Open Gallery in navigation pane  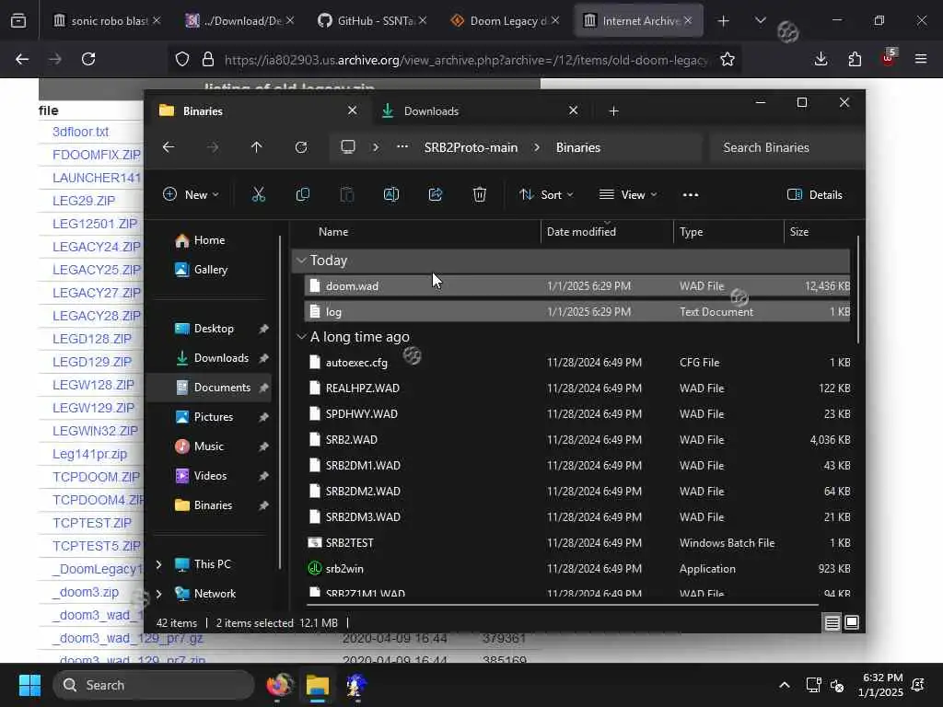coord(209,270)
